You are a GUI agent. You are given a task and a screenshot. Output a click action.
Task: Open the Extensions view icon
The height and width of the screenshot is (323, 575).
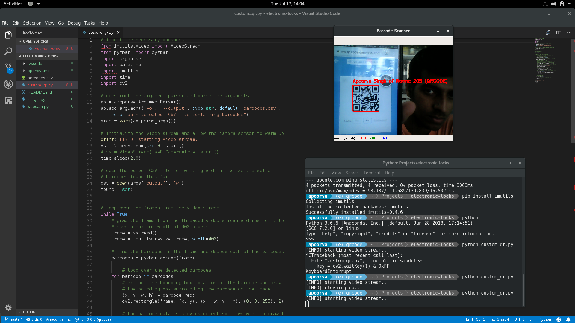point(8,100)
